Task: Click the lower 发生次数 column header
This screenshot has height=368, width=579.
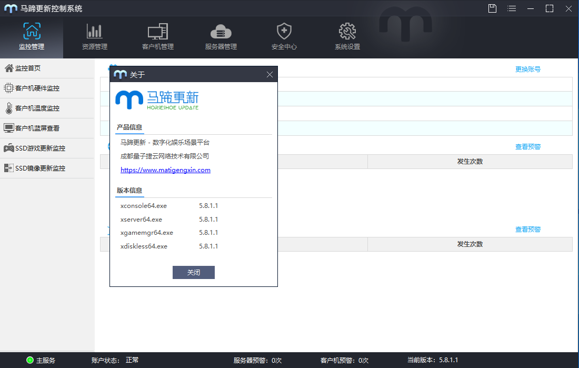Action: 470,244
